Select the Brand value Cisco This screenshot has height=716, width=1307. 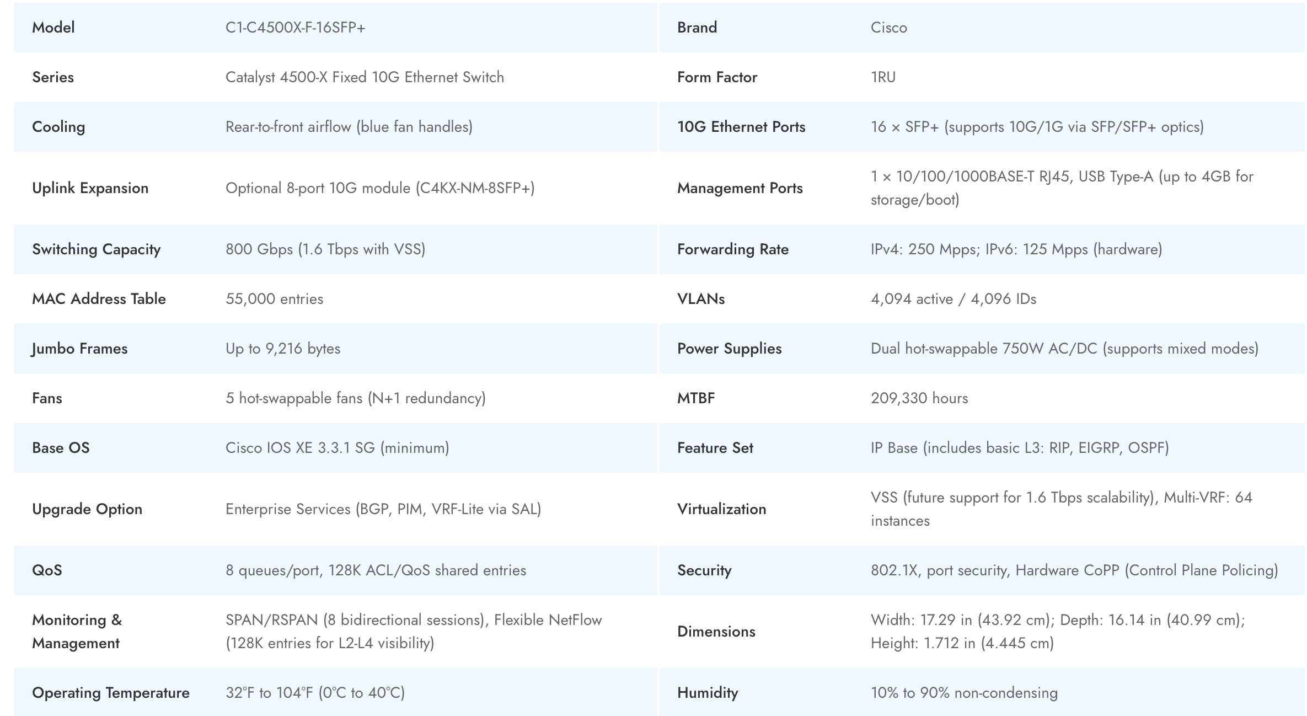888,28
